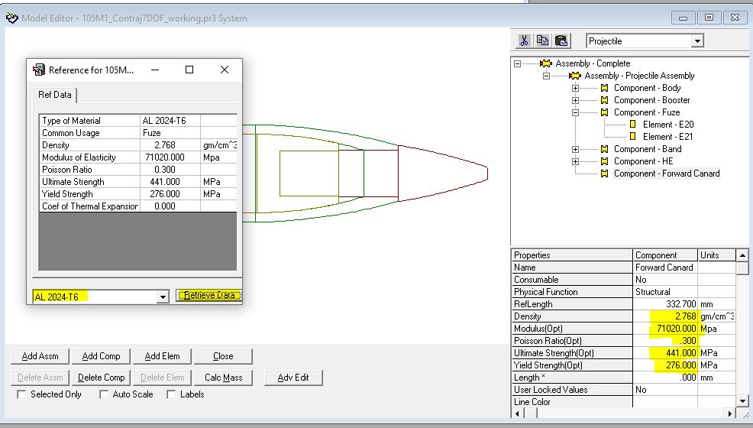Screen dimensions: 753x428
Task: Click the Copy icon in toolbar
Action: [543, 41]
